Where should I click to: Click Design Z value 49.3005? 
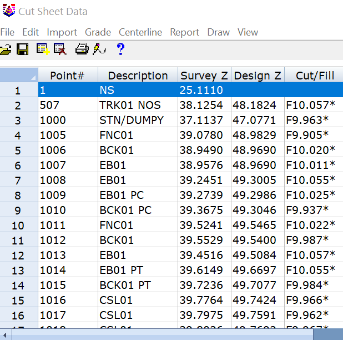click(x=258, y=180)
